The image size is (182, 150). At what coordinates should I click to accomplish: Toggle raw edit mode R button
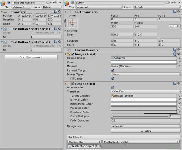178,27
